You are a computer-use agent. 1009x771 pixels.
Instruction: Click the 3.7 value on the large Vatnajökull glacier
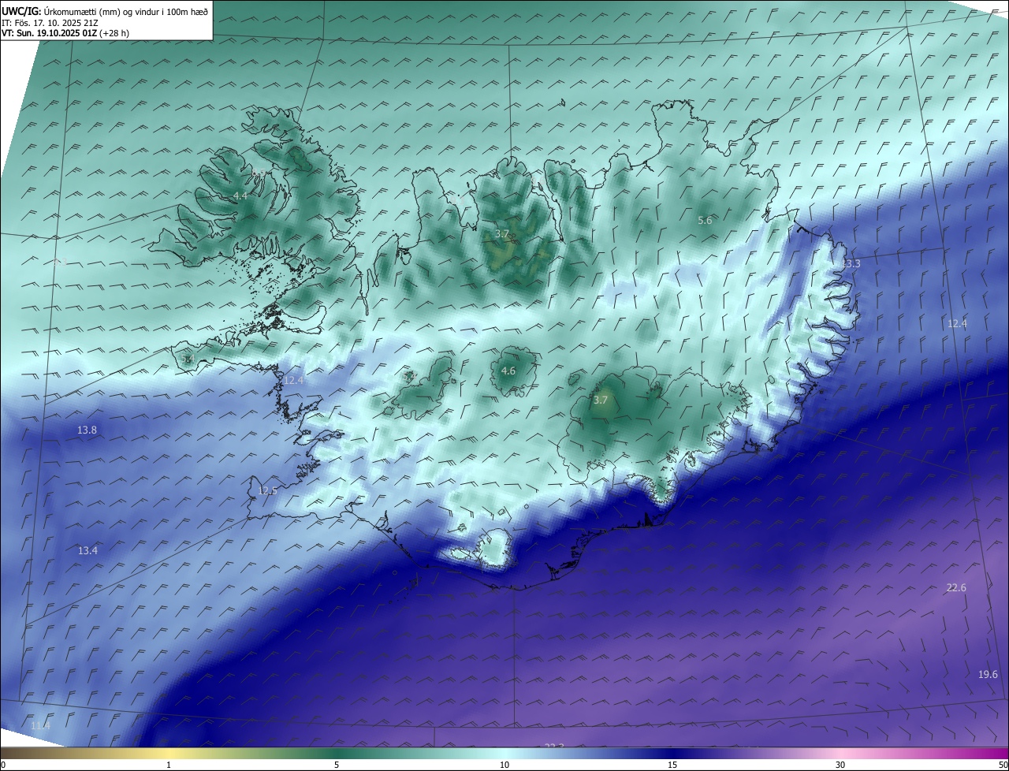[x=601, y=400]
